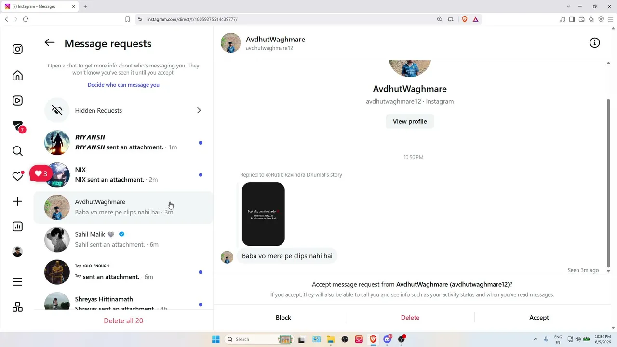The image size is (617, 347).
Task: Open AvdhutWaghmare header profile avatar
Action: [x=230, y=43]
